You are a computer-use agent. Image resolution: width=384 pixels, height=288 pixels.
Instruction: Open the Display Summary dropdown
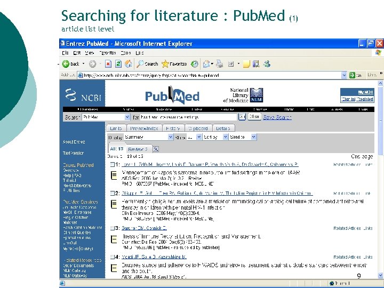(x=171, y=137)
